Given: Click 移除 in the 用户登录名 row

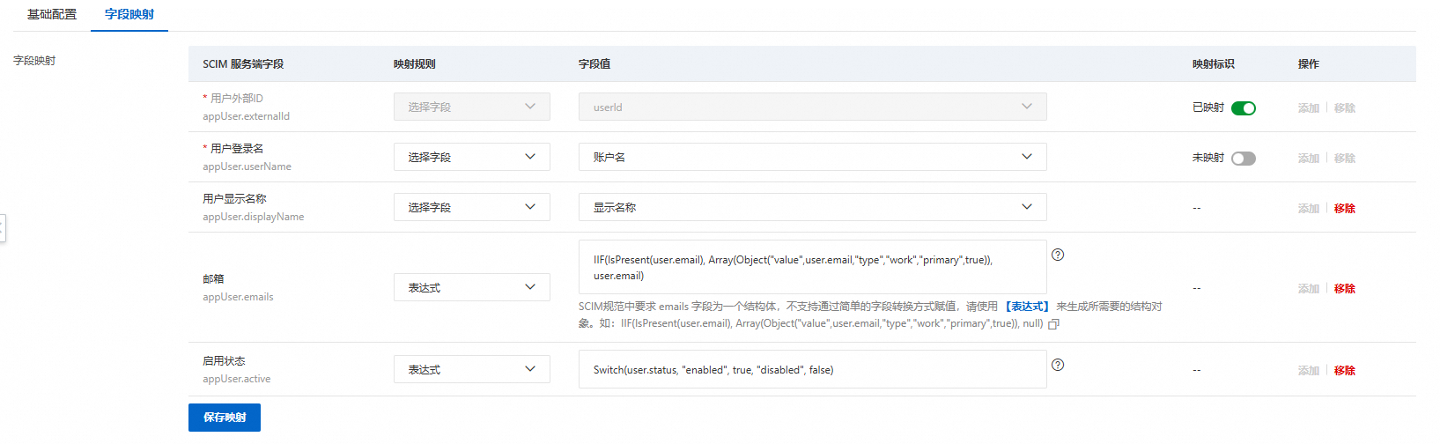Looking at the screenshot, I should pyautogui.click(x=1344, y=159).
